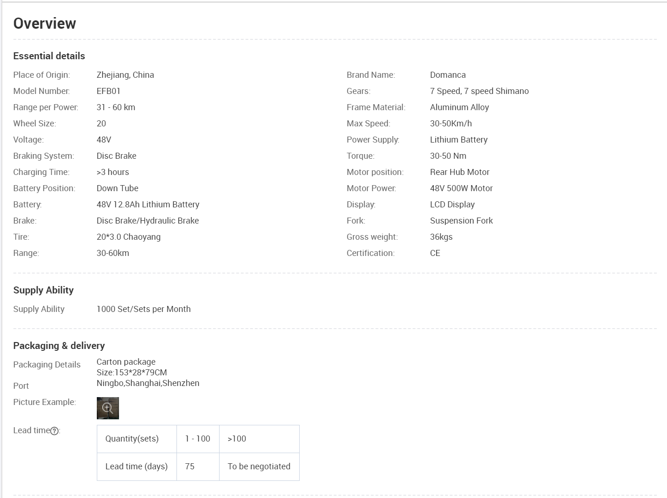Click the Port value Ningbo, Shanghai, Shenzhen
Viewport: 667px width, 498px height.
pyautogui.click(x=148, y=383)
